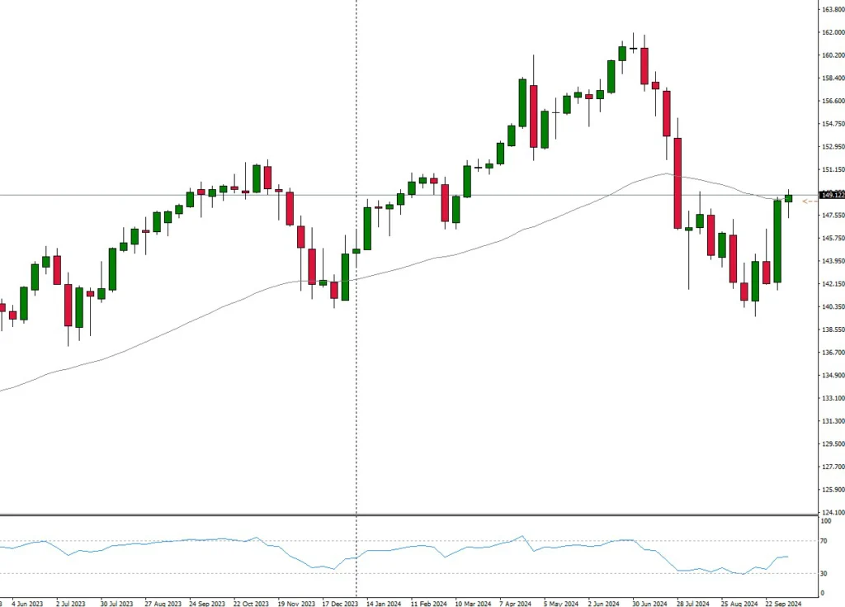Click the orange dashed arrow price marker
The width and height of the screenshot is (845, 607).
click(x=810, y=201)
